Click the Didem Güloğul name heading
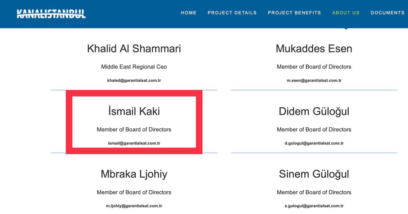This screenshot has height=214, width=408. (x=314, y=111)
